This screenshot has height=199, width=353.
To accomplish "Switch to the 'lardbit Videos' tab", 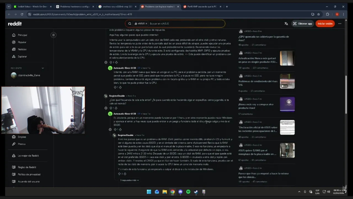I will tap(33, 7).
